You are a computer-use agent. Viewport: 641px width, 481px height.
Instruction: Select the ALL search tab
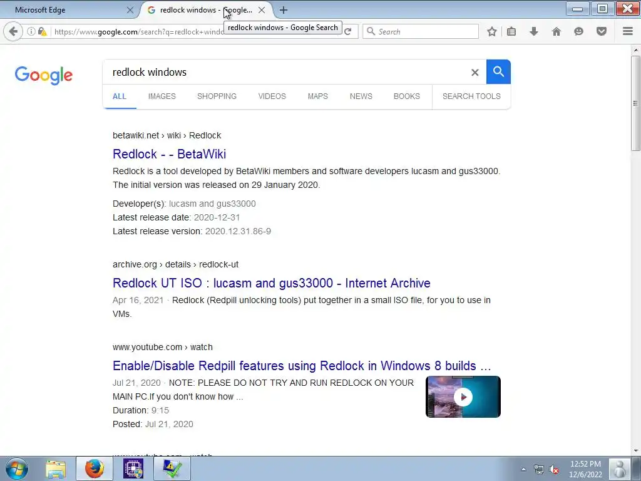[120, 96]
